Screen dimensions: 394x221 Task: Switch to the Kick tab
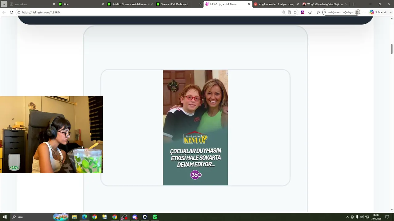tap(81, 4)
